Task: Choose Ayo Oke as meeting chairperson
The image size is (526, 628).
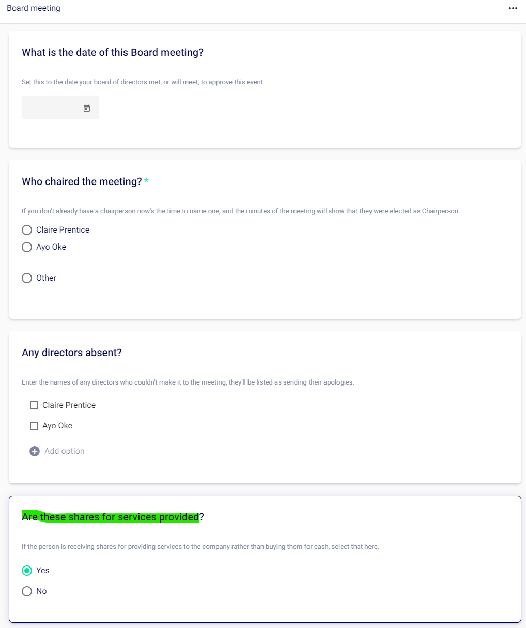Action: pyautogui.click(x=27, y=247)
